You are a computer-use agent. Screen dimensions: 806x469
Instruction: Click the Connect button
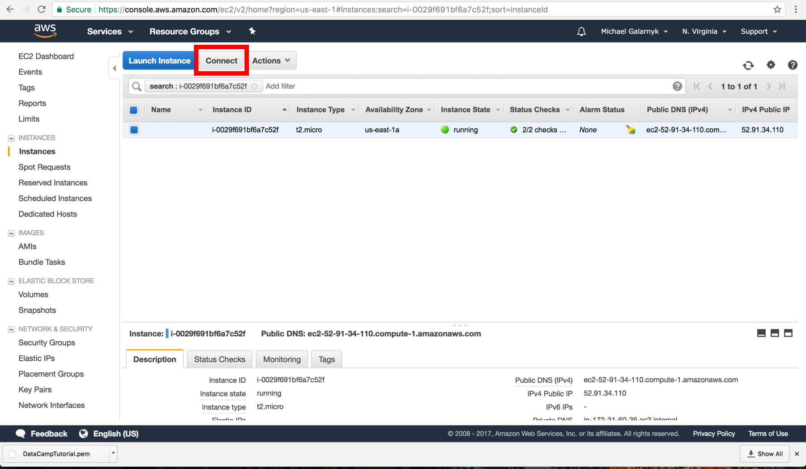[x=221, y=60]
